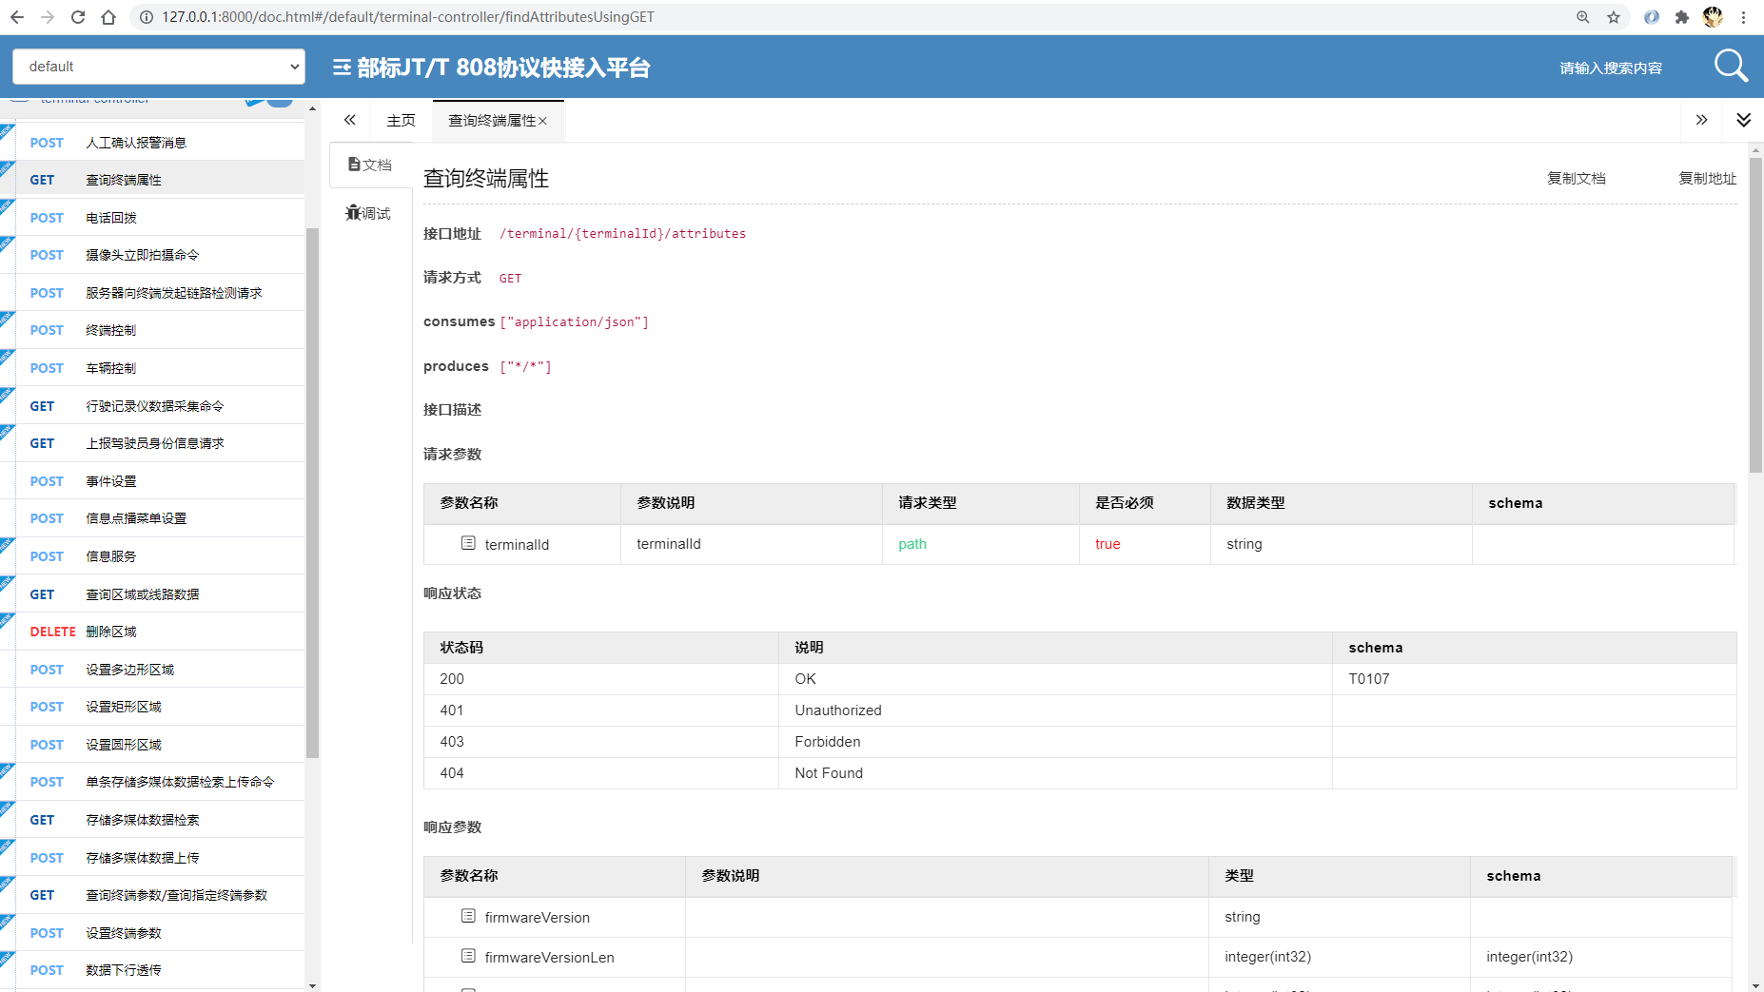Click 复制文档 link
Screen dimensions: 1764x992
(1576, 178)
